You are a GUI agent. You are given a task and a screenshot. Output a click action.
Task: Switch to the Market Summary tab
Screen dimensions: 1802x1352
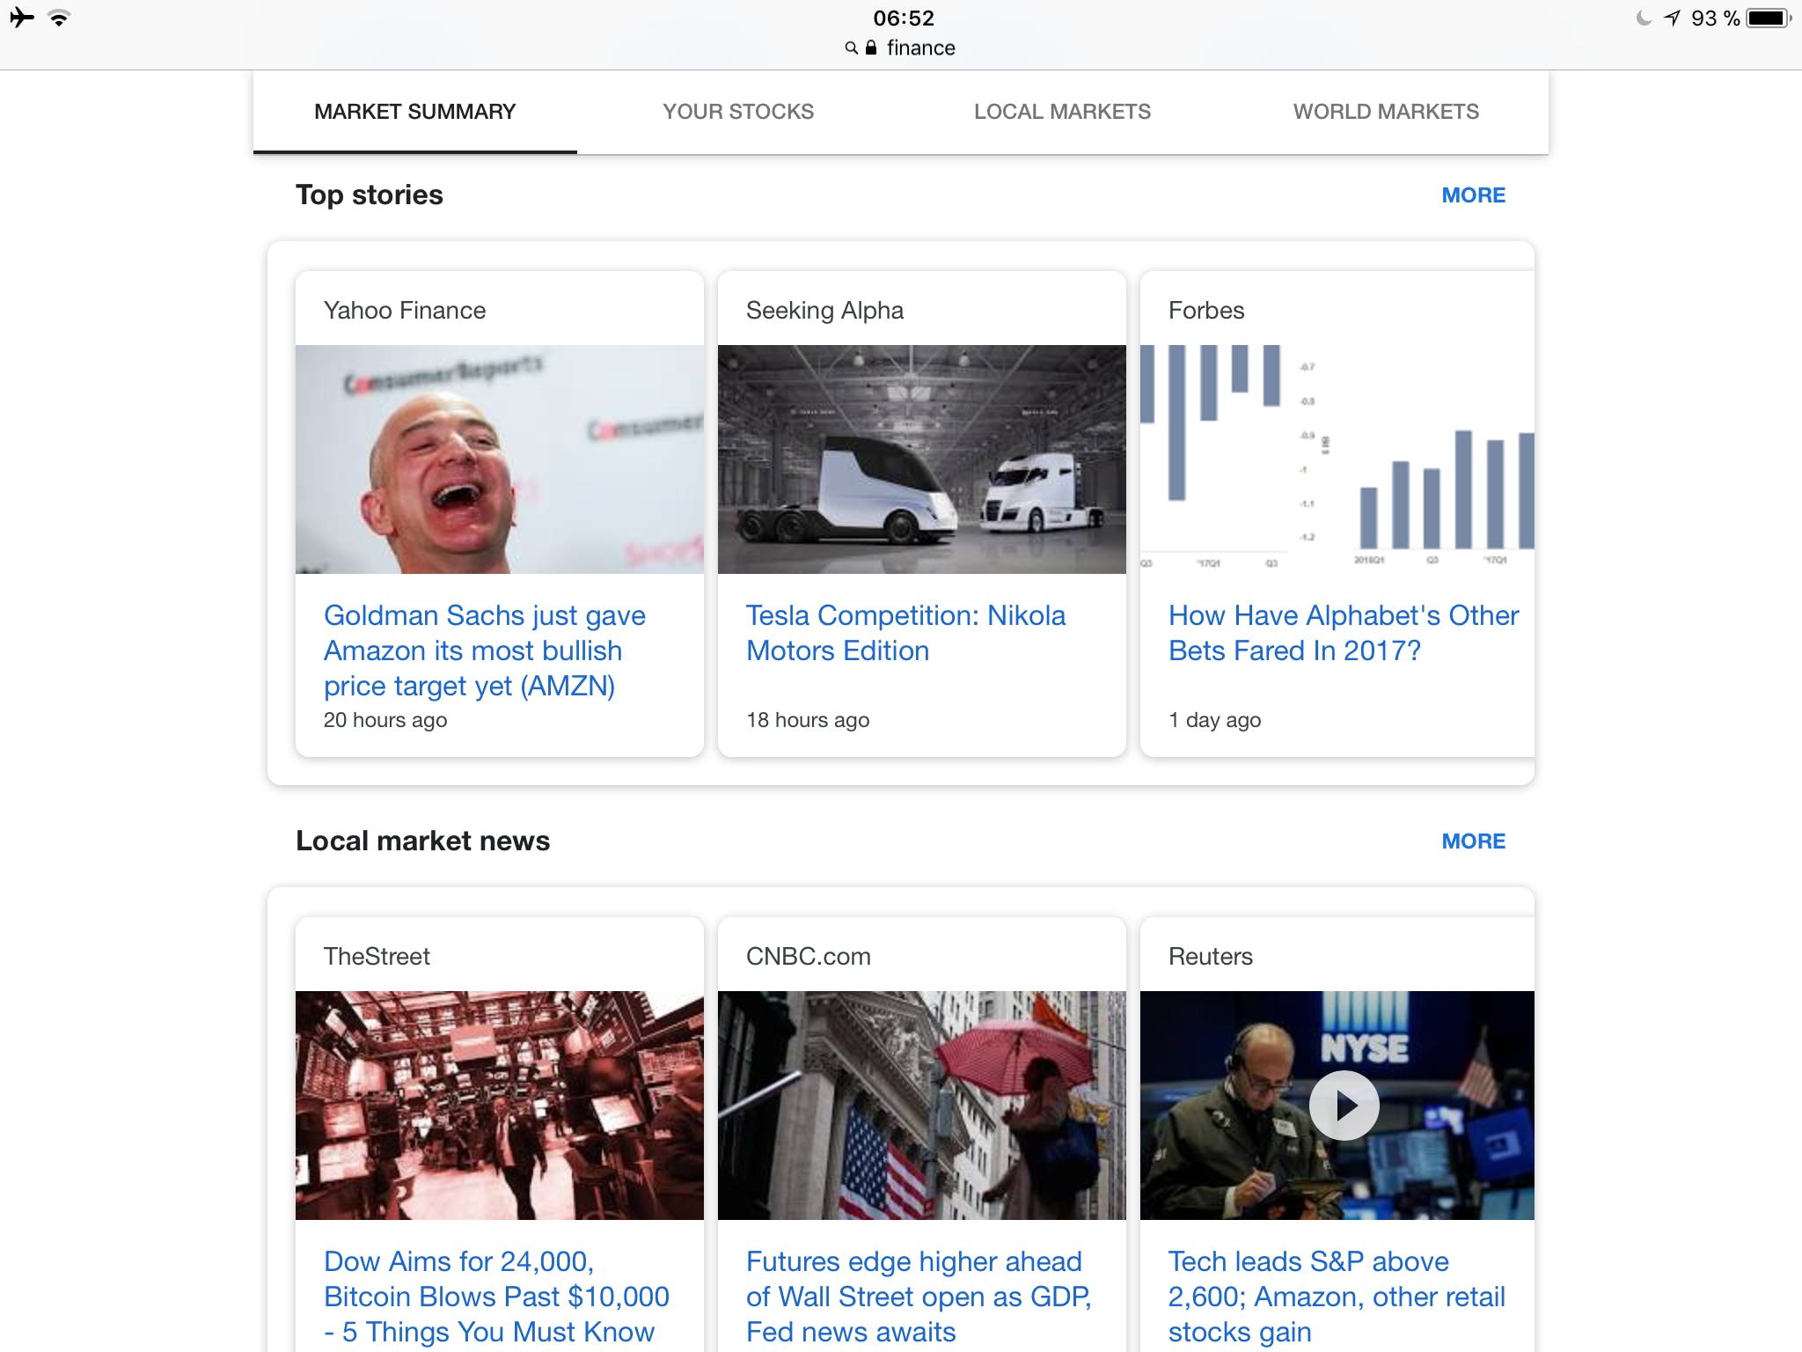tap(415, 112)
